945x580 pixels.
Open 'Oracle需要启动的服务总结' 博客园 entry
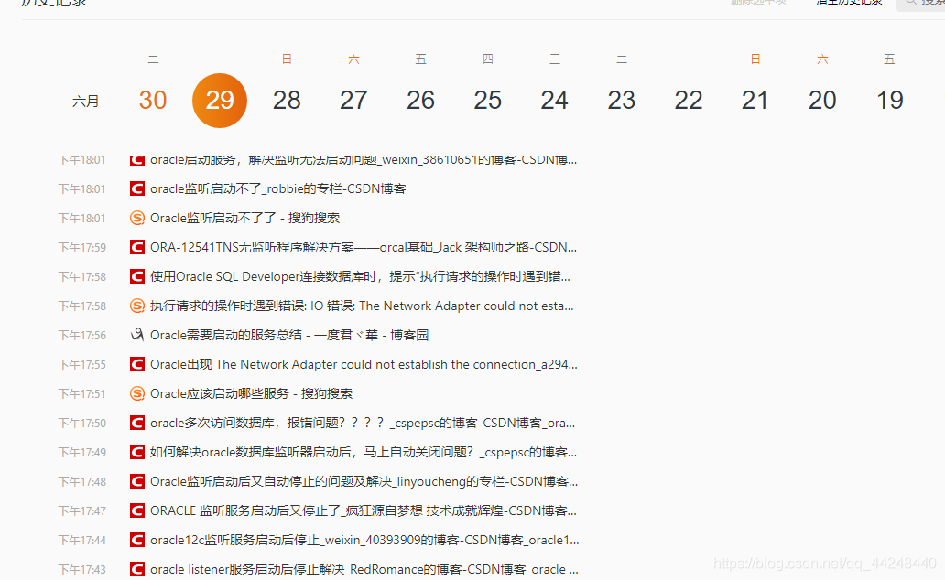tap(289, 335)
